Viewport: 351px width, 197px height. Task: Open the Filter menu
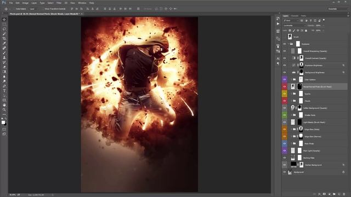coord(59,3)
